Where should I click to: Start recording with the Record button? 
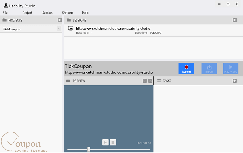tap(186, 68)
